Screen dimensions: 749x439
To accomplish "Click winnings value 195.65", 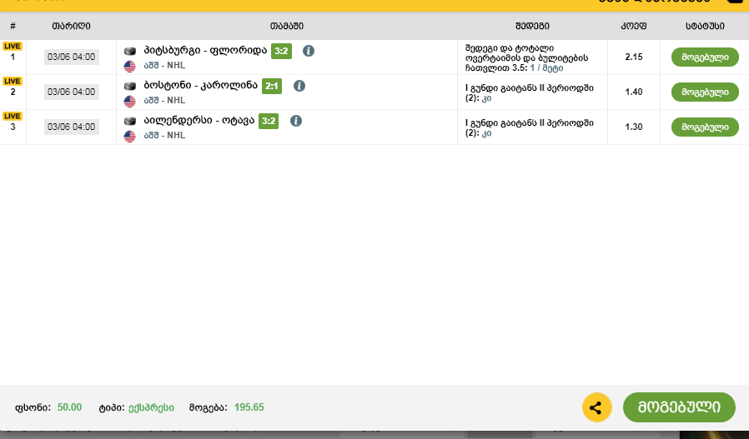I will point(249,407).
